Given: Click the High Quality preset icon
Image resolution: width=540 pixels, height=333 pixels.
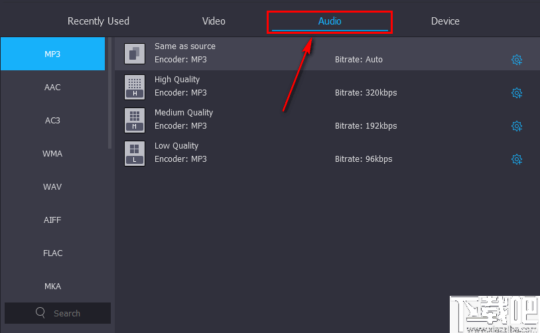Looking at the screenshot, I should (135, 87).
